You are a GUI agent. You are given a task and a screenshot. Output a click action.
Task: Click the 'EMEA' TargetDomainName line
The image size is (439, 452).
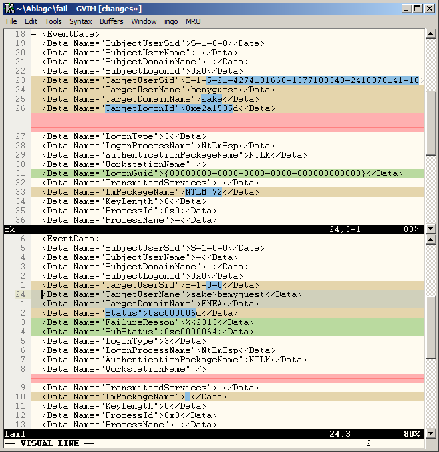[x=227, y=304]
